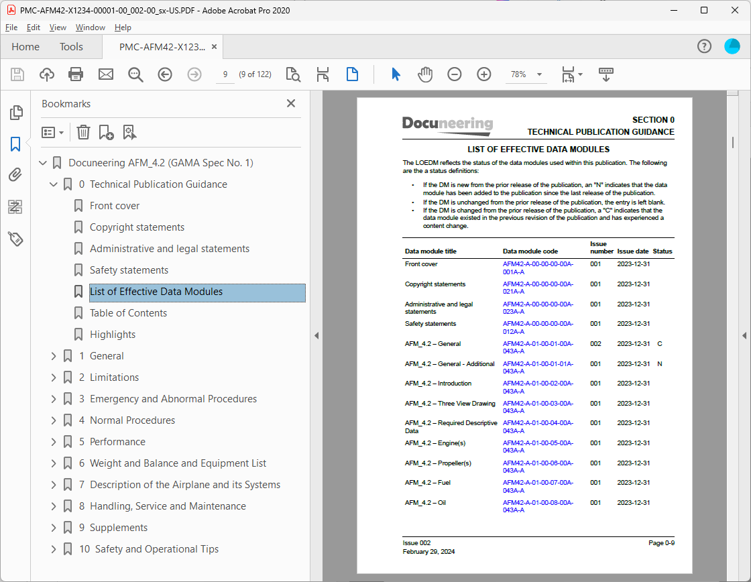Click the page search document icon
Image resolution: width=751 pixels, height=582 pixels.
(293, 74)
